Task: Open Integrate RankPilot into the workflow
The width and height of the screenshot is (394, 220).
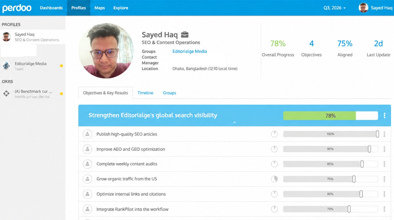Action: pos(132,209)
